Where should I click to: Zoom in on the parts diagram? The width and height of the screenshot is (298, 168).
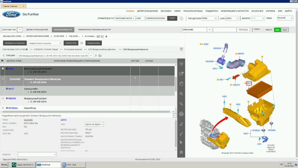(181, 94)
